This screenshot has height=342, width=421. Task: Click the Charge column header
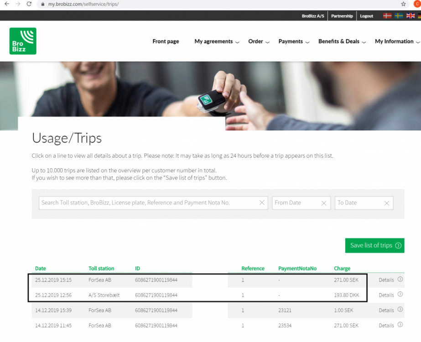(x=342, y=269)
